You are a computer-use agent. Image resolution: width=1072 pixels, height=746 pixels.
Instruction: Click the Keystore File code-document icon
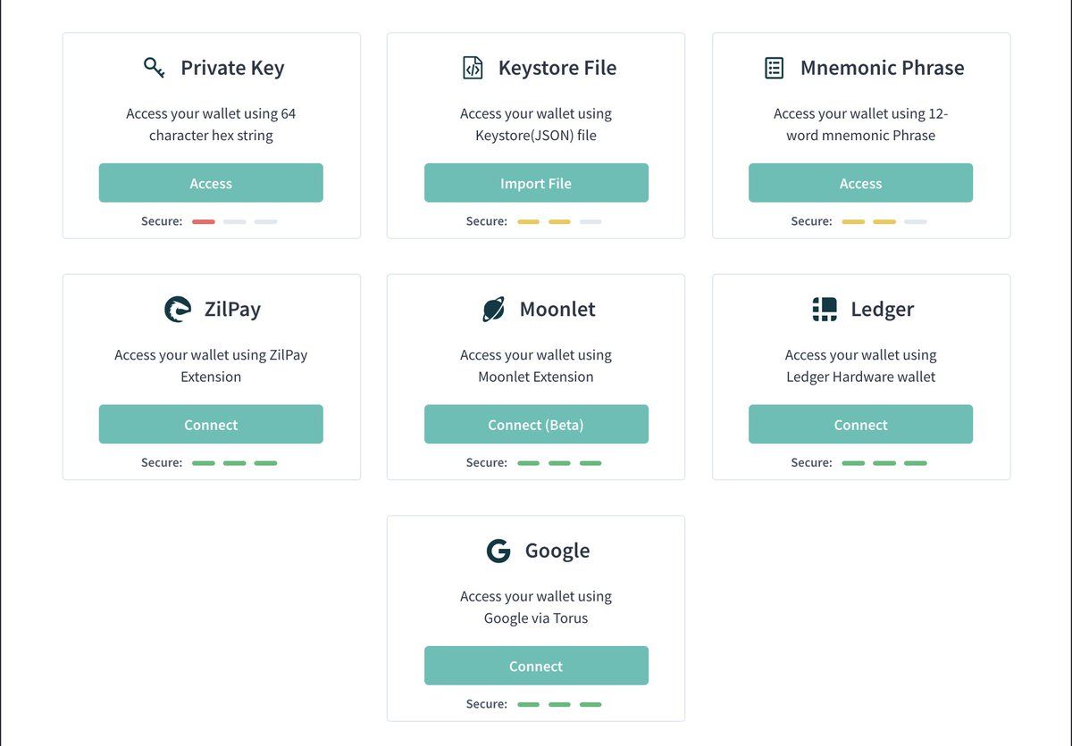pos(472,68)
